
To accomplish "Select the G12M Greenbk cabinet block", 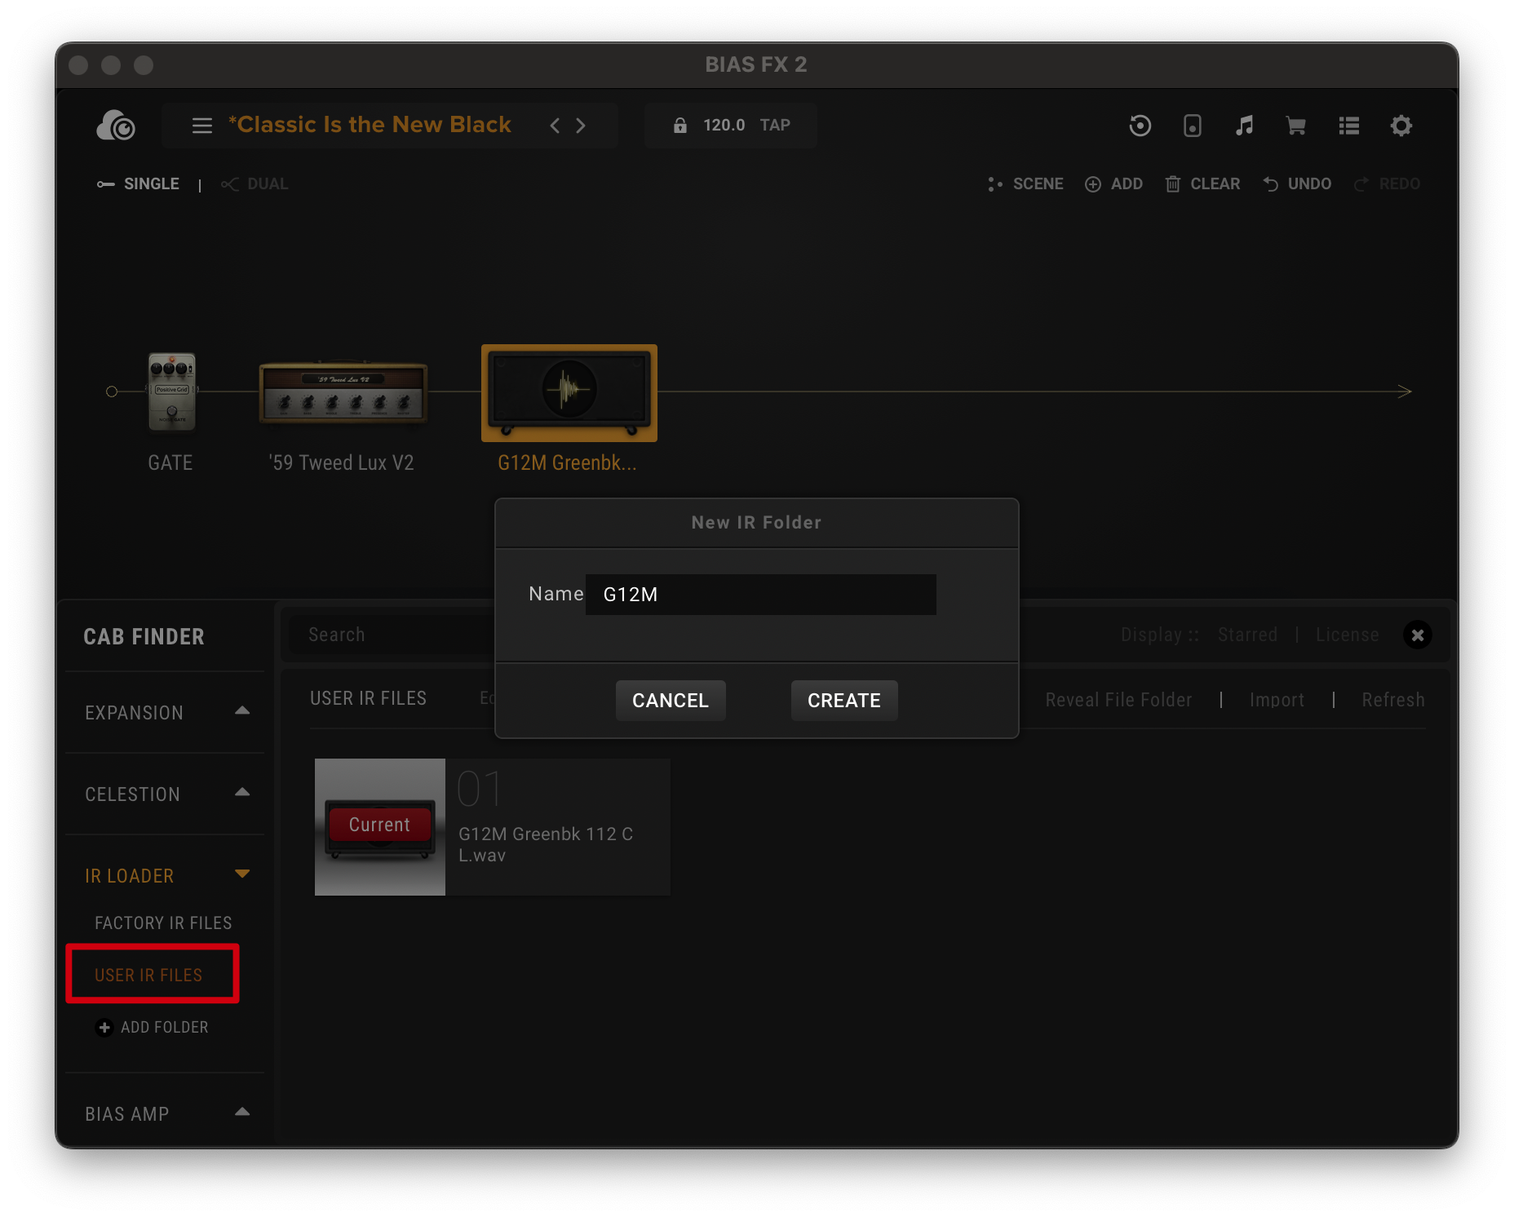I will click(569, 393).
